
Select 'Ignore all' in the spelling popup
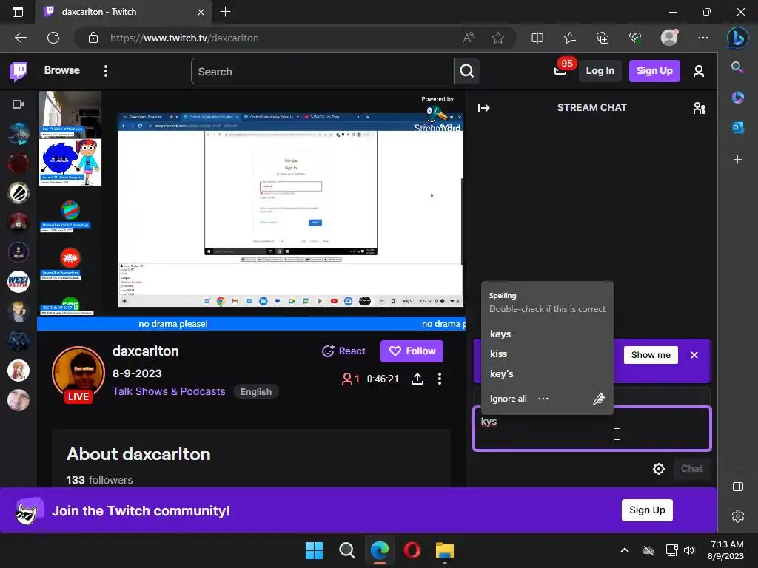pos(508,399)
